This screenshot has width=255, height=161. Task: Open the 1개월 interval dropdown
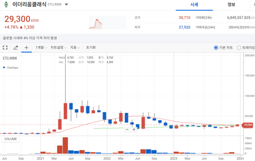(x=41, y=48)
